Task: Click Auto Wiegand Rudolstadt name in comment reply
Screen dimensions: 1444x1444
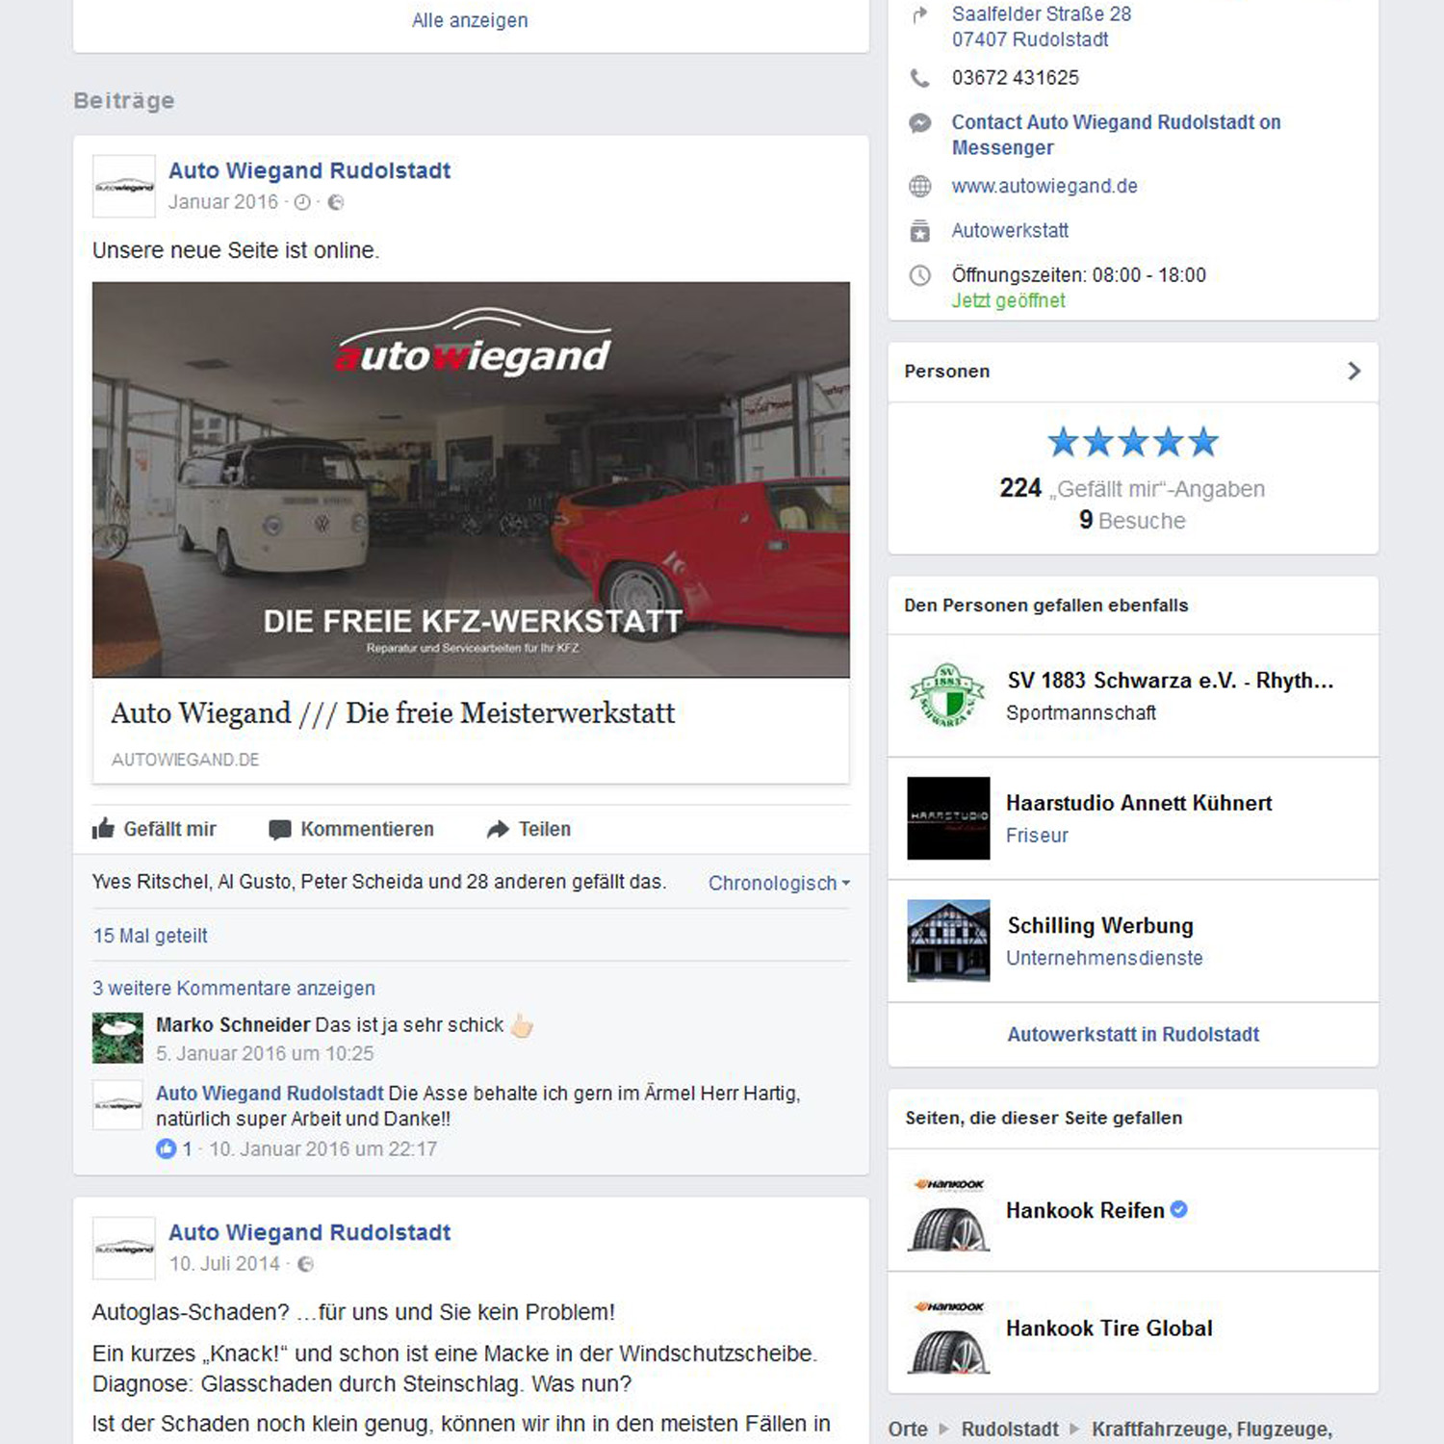Action: 270,1094
